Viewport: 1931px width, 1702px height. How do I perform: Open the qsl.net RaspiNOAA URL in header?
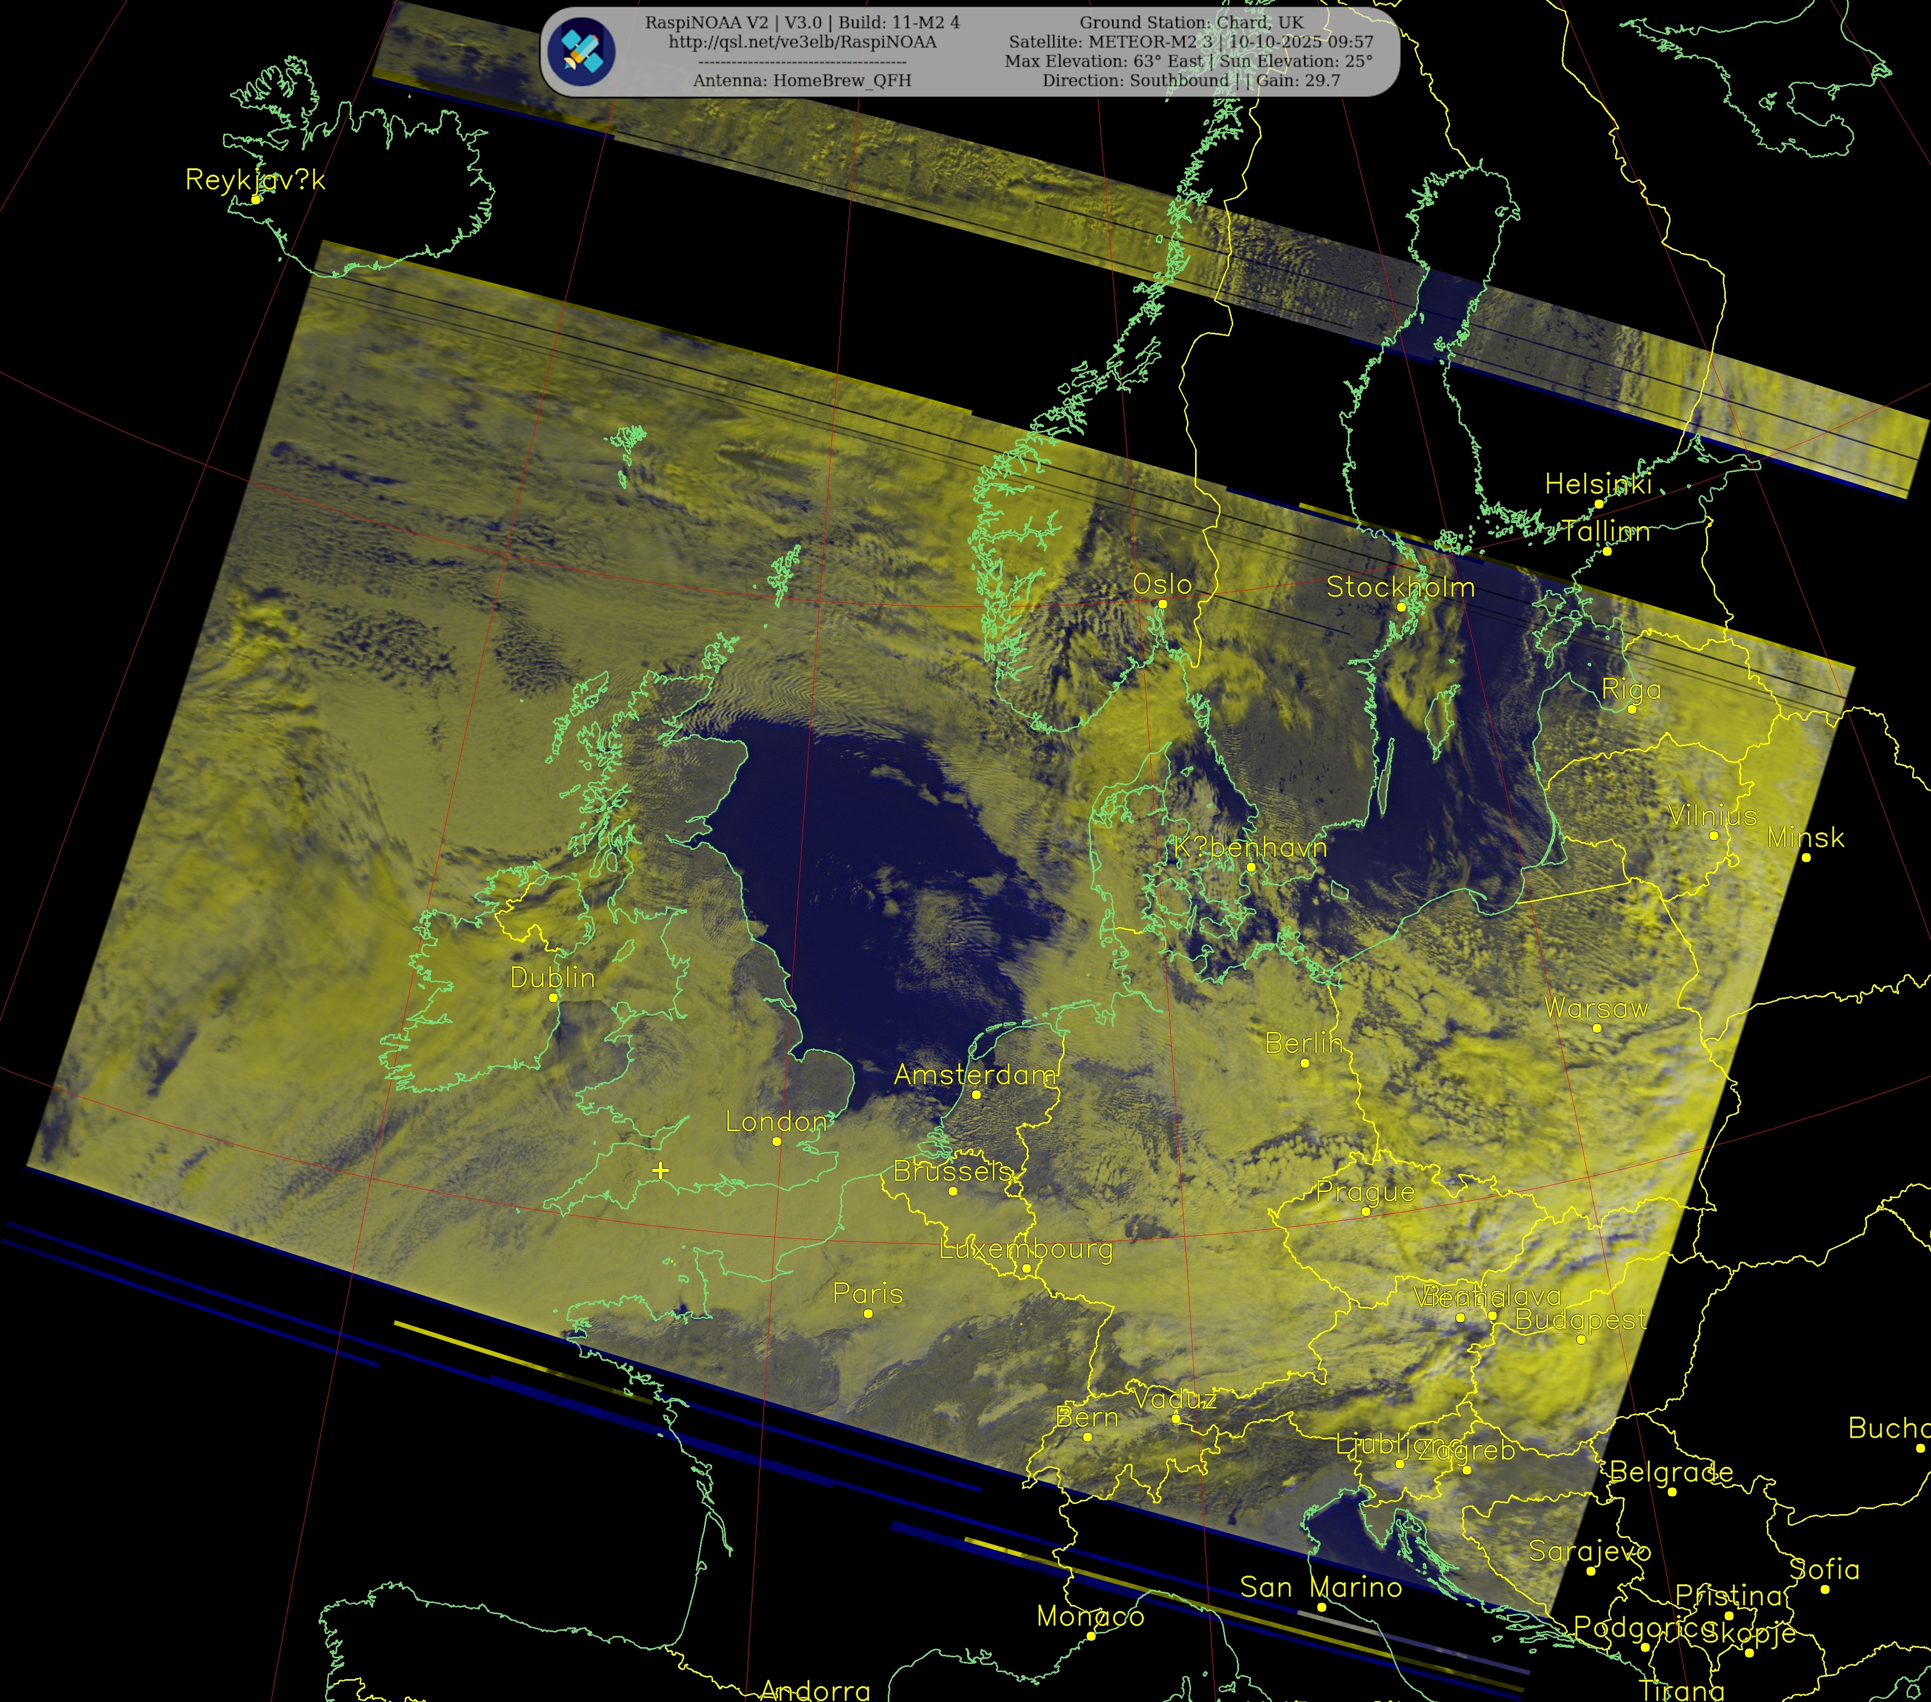(802, 43)
